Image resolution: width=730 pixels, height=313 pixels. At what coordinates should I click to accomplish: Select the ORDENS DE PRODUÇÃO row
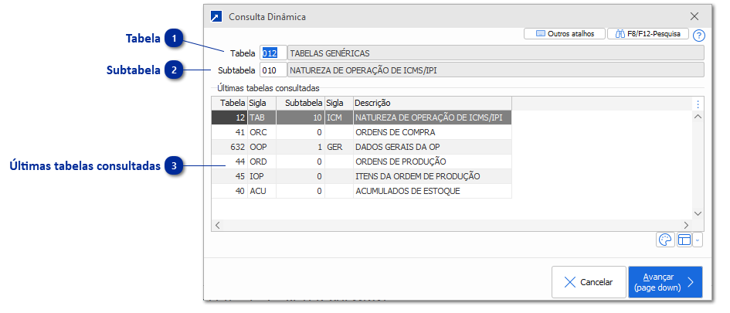click(x=362, y=162)
